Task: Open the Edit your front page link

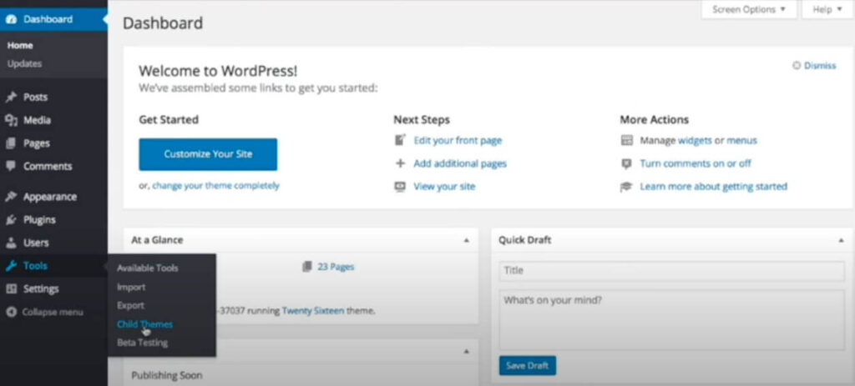Action: coord(458,141)
